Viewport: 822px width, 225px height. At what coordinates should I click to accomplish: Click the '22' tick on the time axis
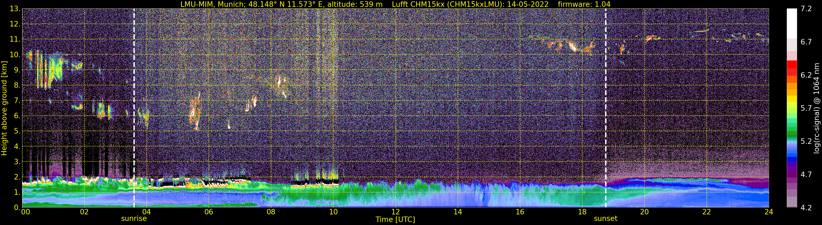(707, 212)
